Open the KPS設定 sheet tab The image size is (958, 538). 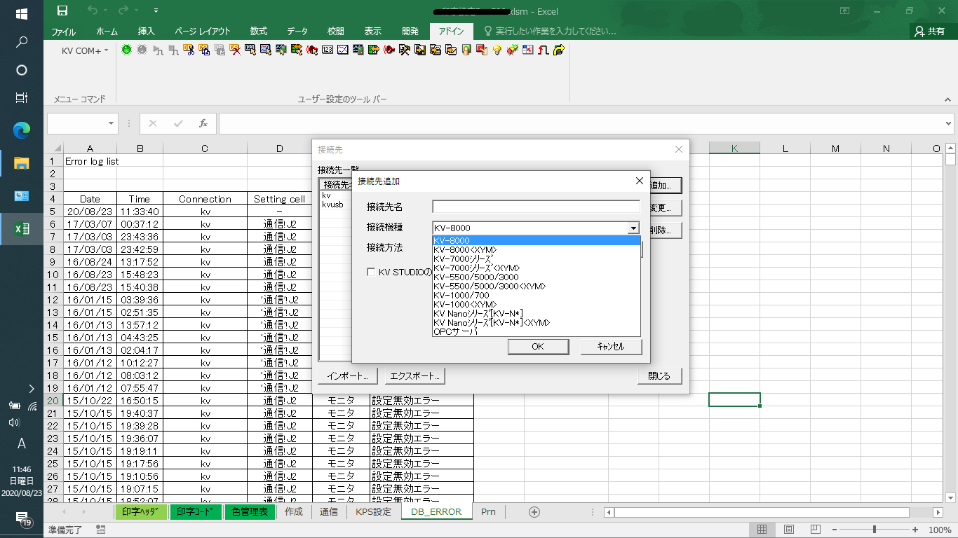[x=373, y=512]
